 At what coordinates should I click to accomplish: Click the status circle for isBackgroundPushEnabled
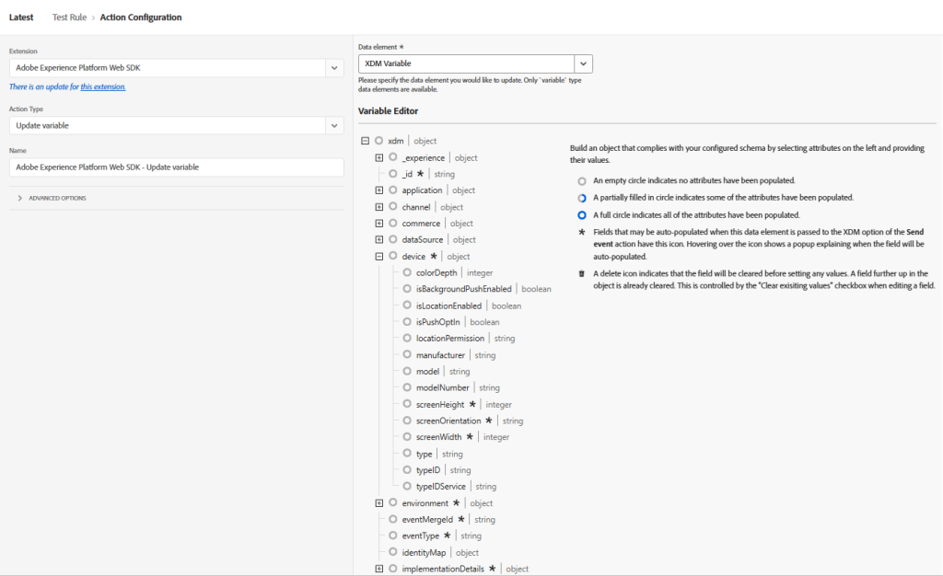407,289
